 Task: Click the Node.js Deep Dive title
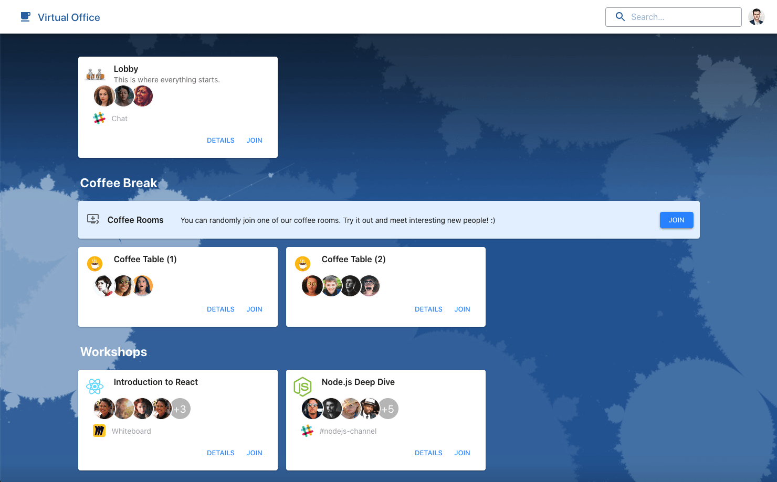coord(358,382)
